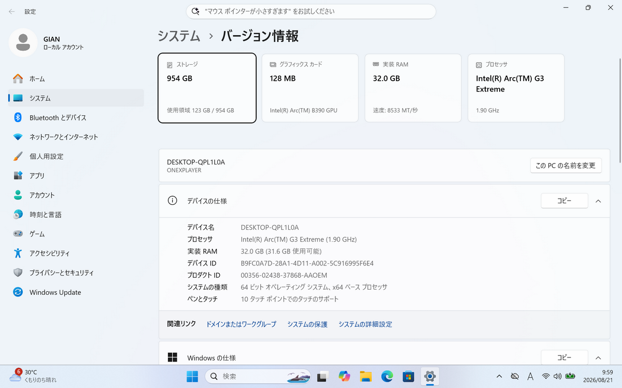Click the プロダクト ID value 00356-02438-37868-AAOEM
Screen dimensions: 622x388
[x=284, y=275]
